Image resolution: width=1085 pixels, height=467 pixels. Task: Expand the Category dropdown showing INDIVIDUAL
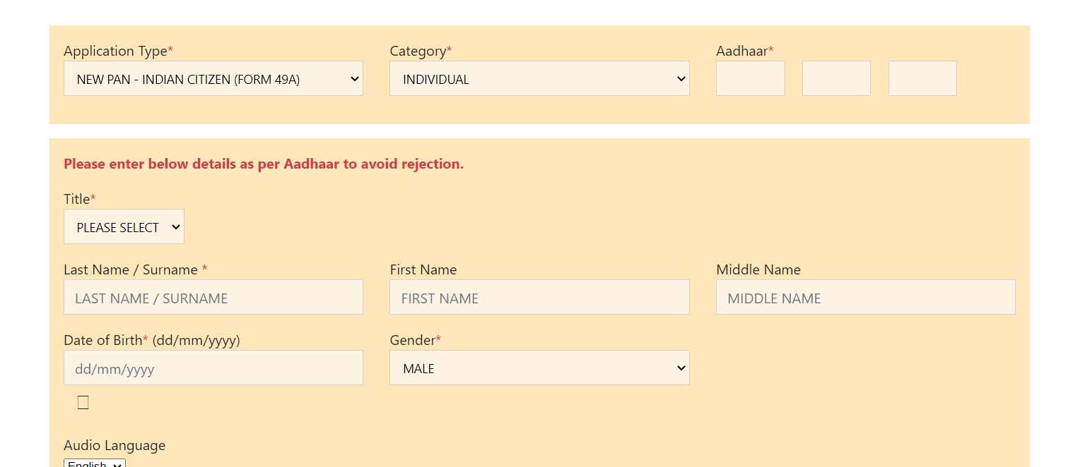tap(539, 79)
